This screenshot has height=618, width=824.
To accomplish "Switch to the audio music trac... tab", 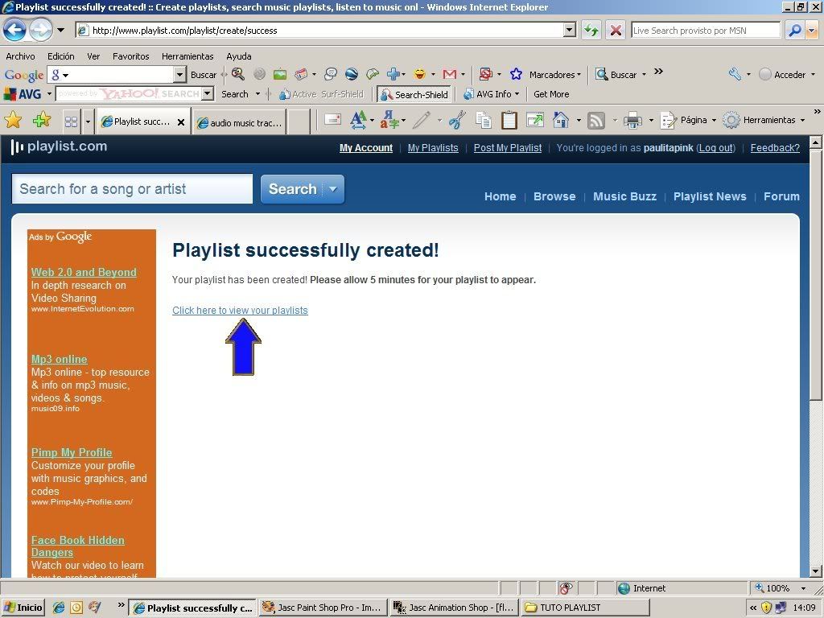I will (x=239, y=122).
